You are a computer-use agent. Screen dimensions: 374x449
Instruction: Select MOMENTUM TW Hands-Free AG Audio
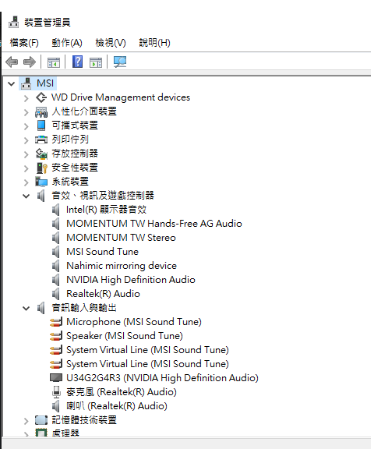click(x=154, y=224)
